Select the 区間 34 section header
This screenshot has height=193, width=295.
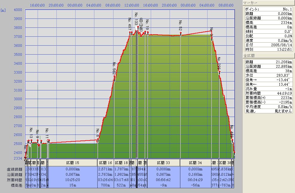196,163
